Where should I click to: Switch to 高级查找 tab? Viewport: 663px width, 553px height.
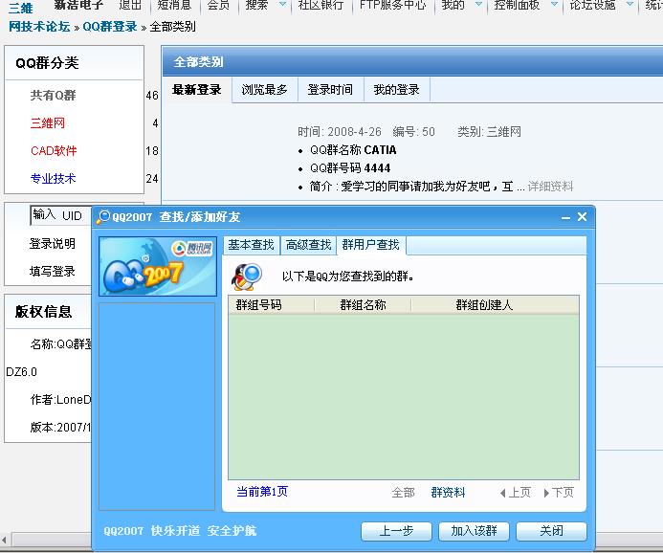point(309,245)
